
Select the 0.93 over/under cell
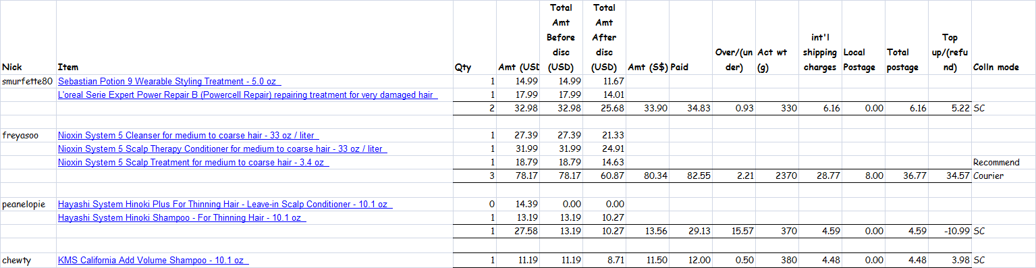pyautogui.click(x=734, y=109)
